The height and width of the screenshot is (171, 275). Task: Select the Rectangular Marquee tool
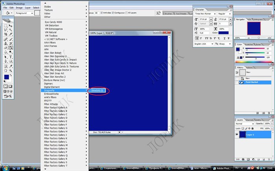[5, 26]
